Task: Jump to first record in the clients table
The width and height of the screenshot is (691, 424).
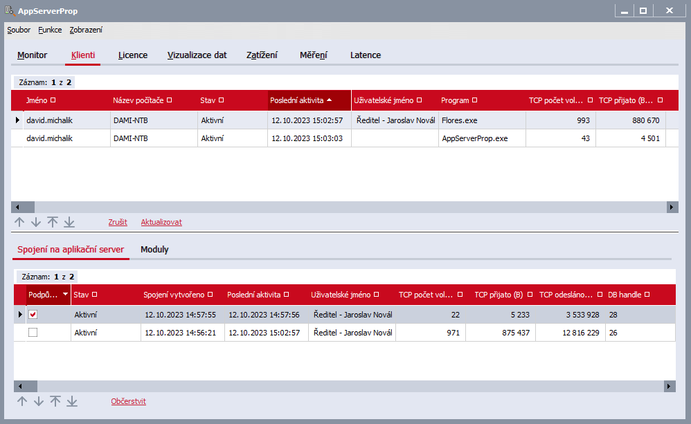Action: pos(53,222)
